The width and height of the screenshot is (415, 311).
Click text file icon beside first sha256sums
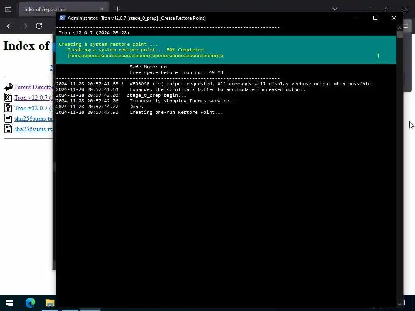tap(8, 118)
